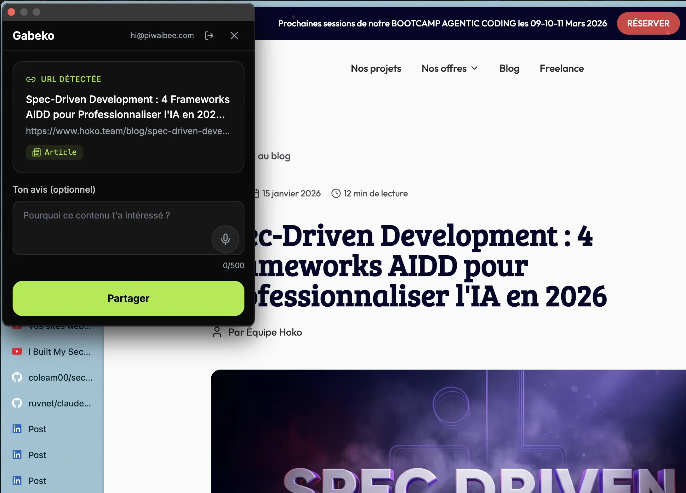Click the author icon next to Équipe Hoko
The width and height of the screenshot is (686, 493).
coord(217,332)
